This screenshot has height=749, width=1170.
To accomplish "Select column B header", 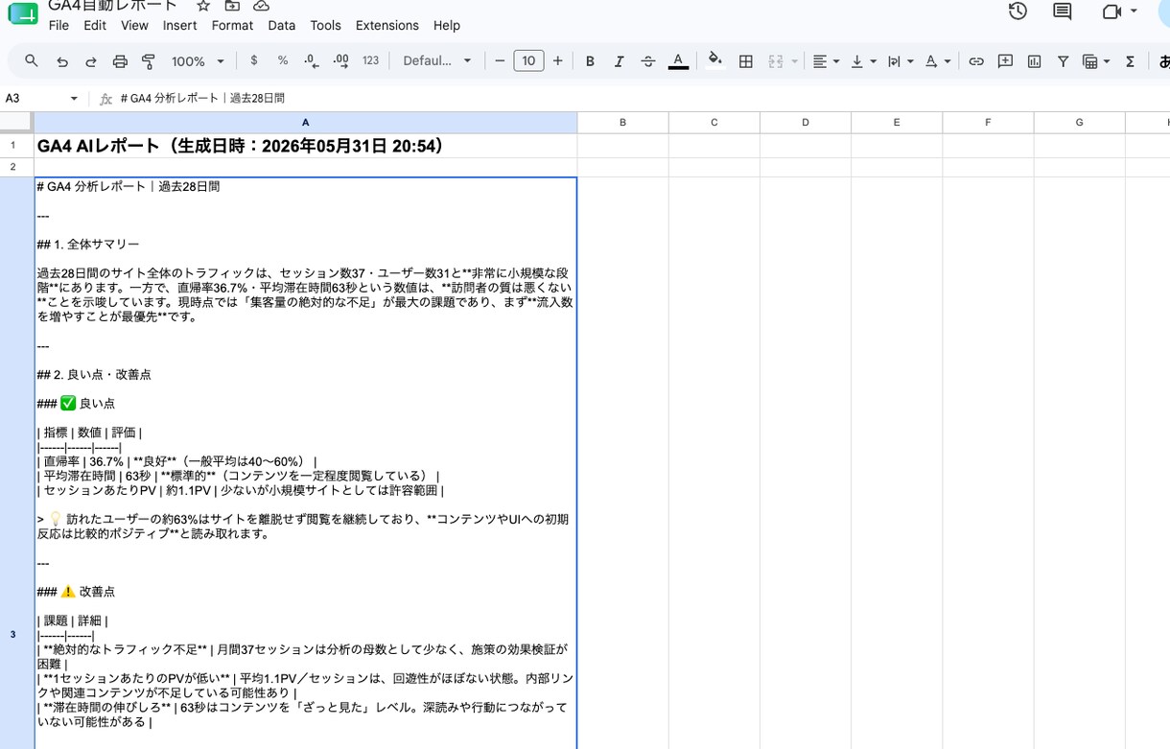I will click(x=622, y=122).
